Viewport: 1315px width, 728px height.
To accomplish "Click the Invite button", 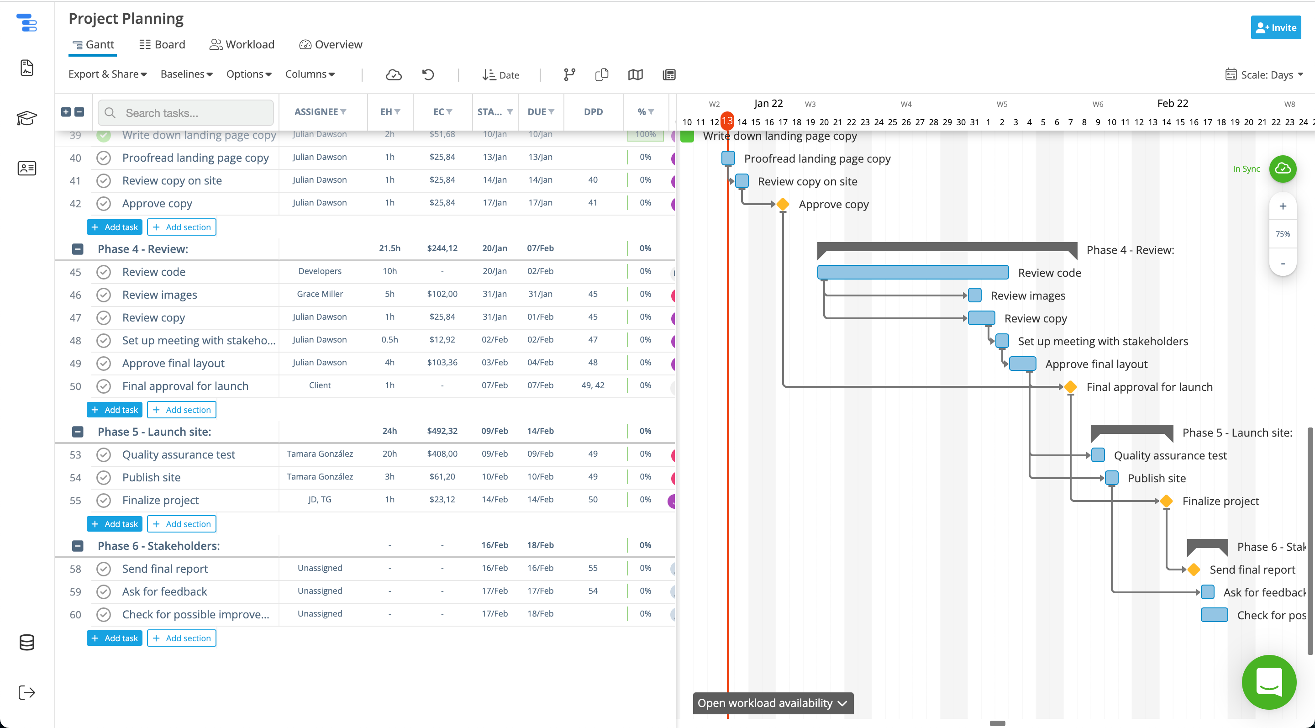I will tap(1275, 27).
